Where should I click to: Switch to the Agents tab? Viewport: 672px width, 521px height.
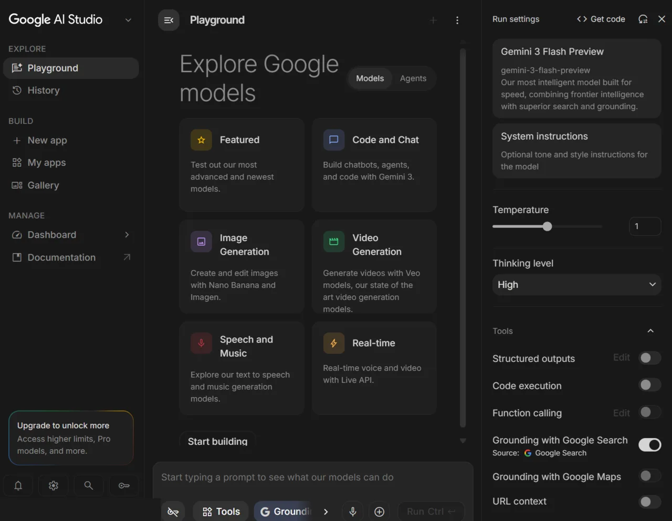point(413,78)
